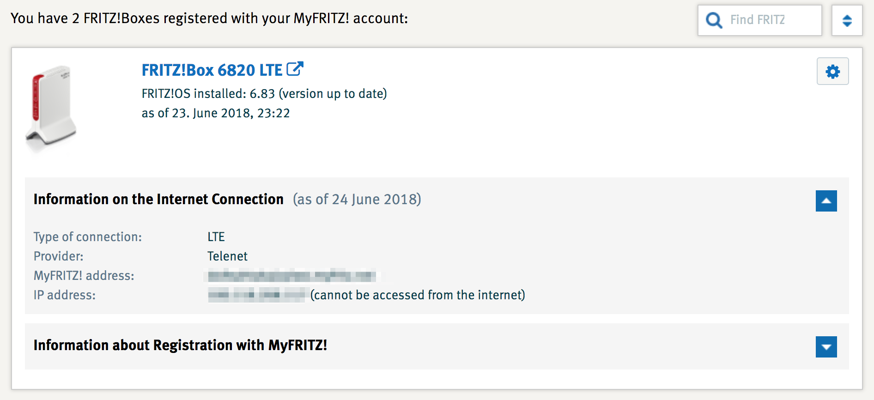Screen dimensions: 874x400
Task: Click the cannot be accessed from internet note
Action: click(418, 295)
